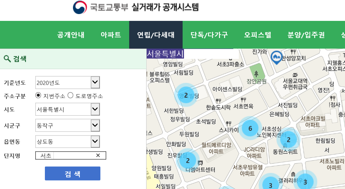Click restaurant icon above 서초면옥

coord(243,100)
